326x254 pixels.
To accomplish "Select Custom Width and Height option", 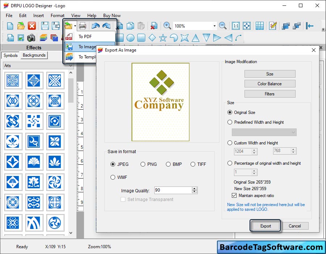I will point(230,143).
